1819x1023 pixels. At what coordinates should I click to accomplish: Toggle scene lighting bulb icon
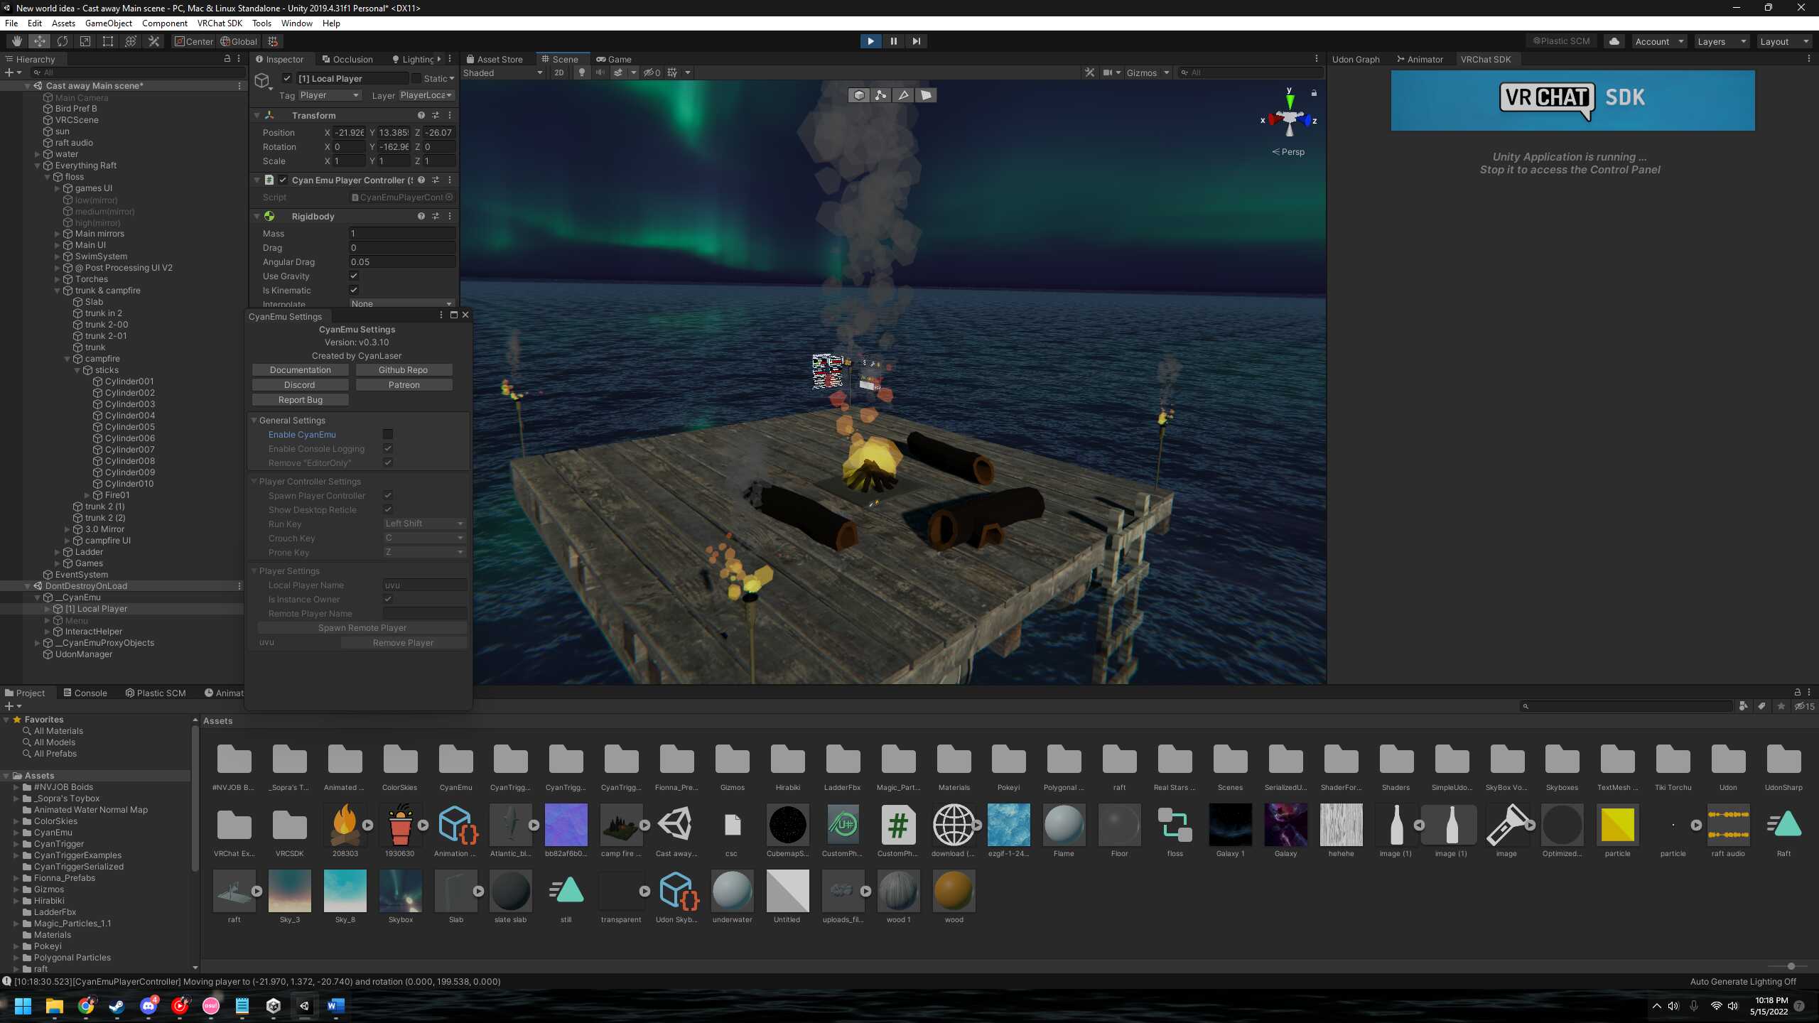pos(582,72)
